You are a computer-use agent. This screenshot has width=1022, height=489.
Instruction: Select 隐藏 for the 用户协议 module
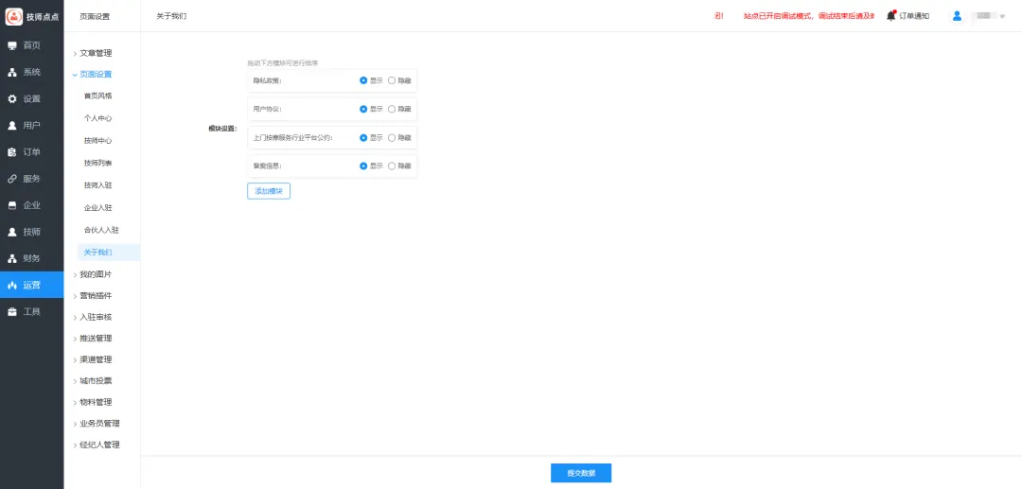pos(392,109)
